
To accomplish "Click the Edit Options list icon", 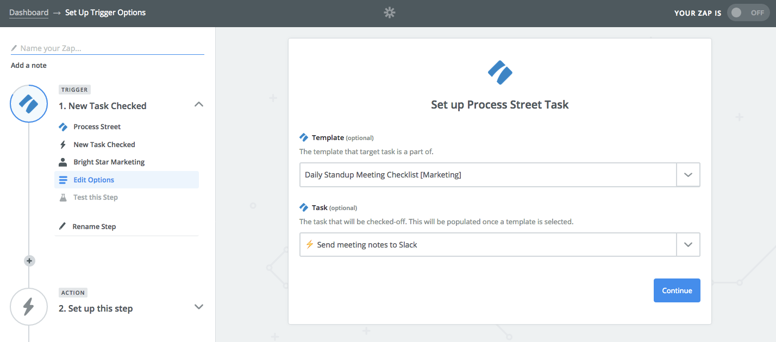I will (x=63, y=180).
